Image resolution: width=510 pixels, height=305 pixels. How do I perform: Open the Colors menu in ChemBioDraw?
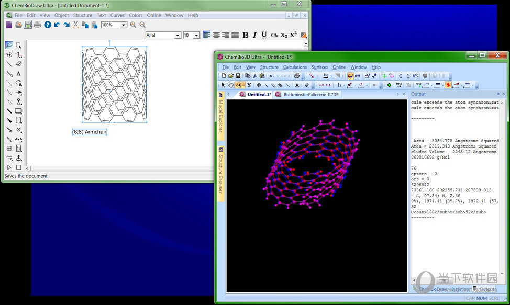[136, 15]
